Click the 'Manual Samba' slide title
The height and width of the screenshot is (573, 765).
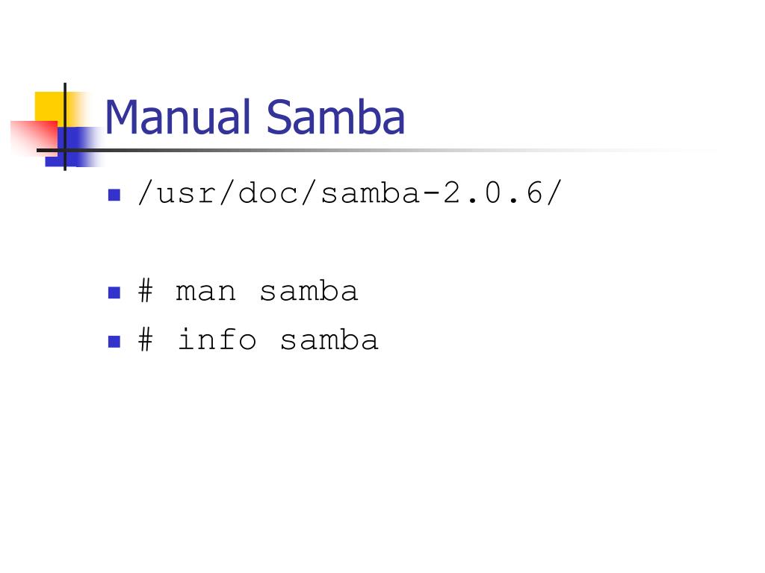tap(255, 117)
